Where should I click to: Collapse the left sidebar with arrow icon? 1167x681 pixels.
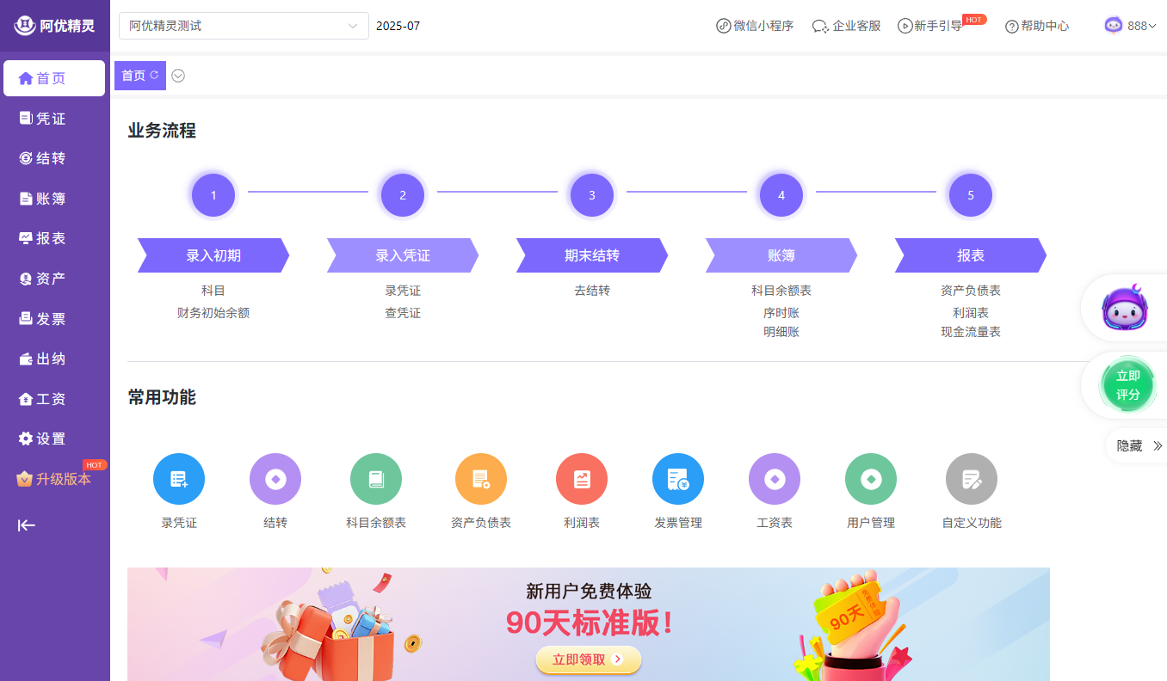click(x=27, y=525)
